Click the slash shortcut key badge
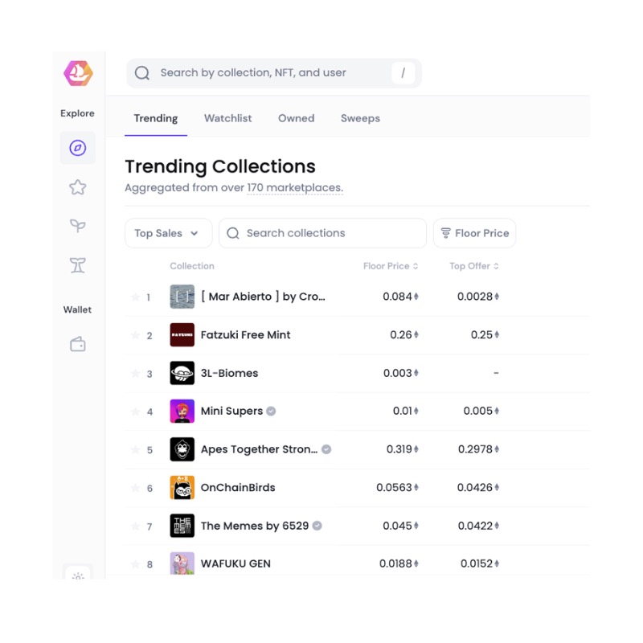 [x=403, y=73]
